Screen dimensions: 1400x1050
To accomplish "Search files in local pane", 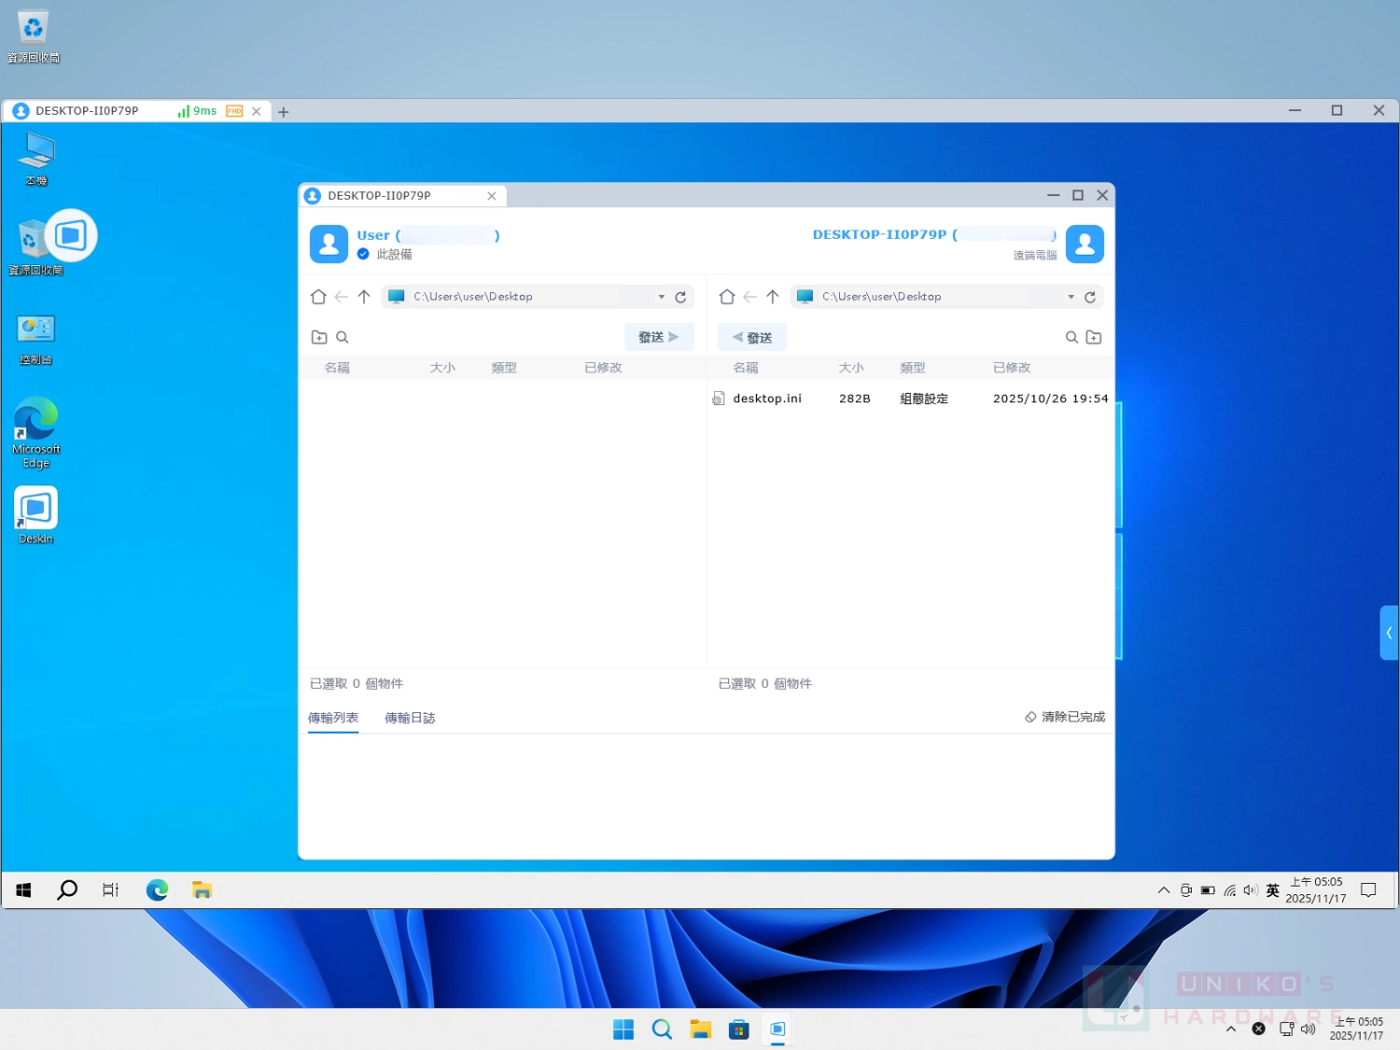I will pyautogui.click(x=343, y=337).
